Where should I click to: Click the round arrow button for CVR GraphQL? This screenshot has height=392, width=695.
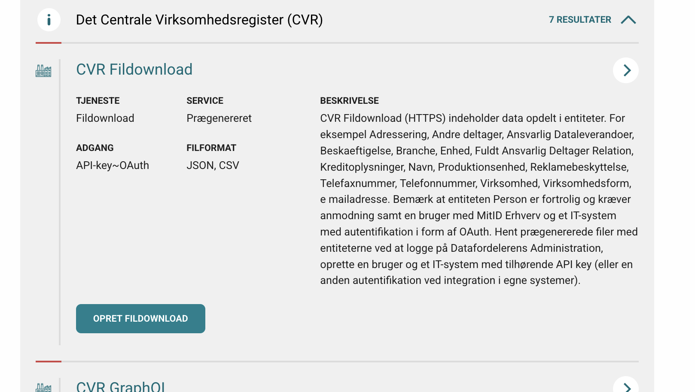[x=625, y=386]
